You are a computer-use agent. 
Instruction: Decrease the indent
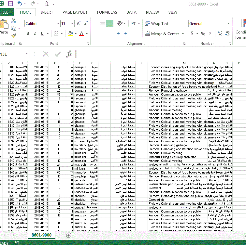[x=120, y=33]
